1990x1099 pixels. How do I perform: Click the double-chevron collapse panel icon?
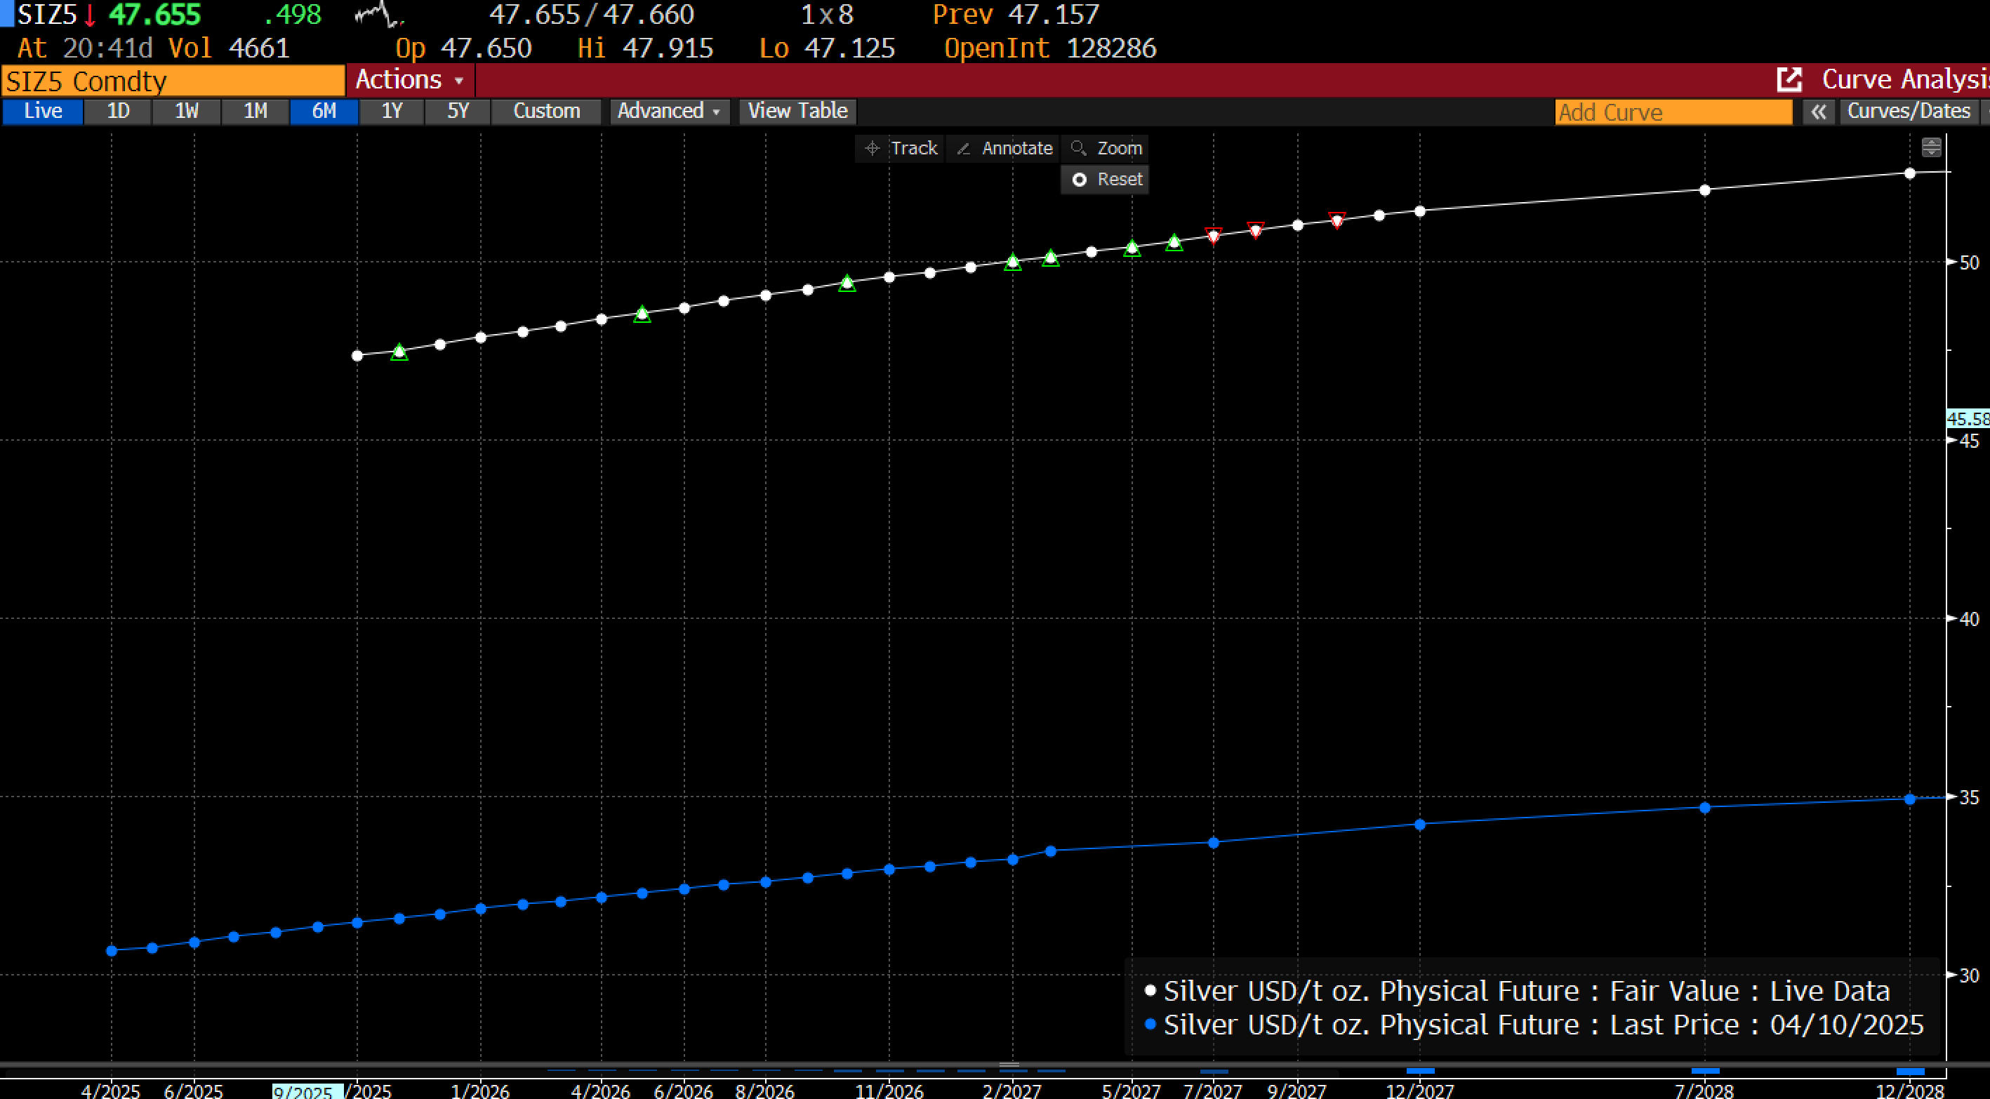pyautogui.click(x=1819, y=112)
